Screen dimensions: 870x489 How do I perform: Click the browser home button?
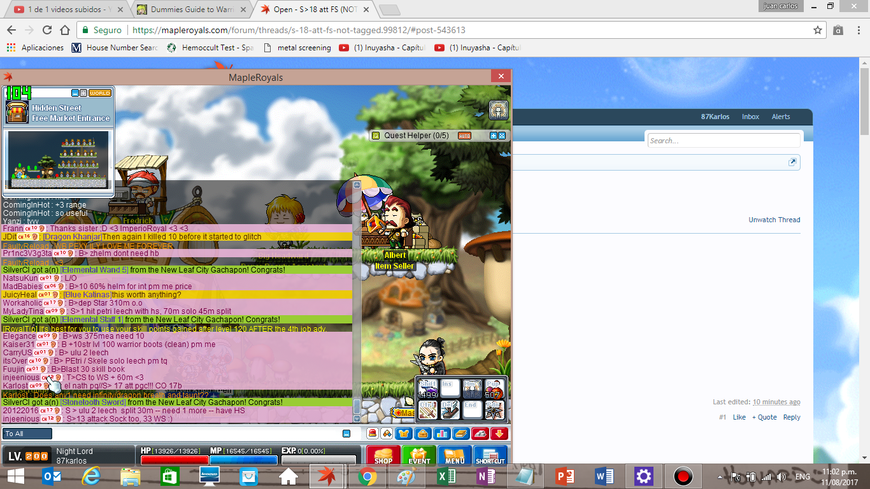click(x=65, y=30)
